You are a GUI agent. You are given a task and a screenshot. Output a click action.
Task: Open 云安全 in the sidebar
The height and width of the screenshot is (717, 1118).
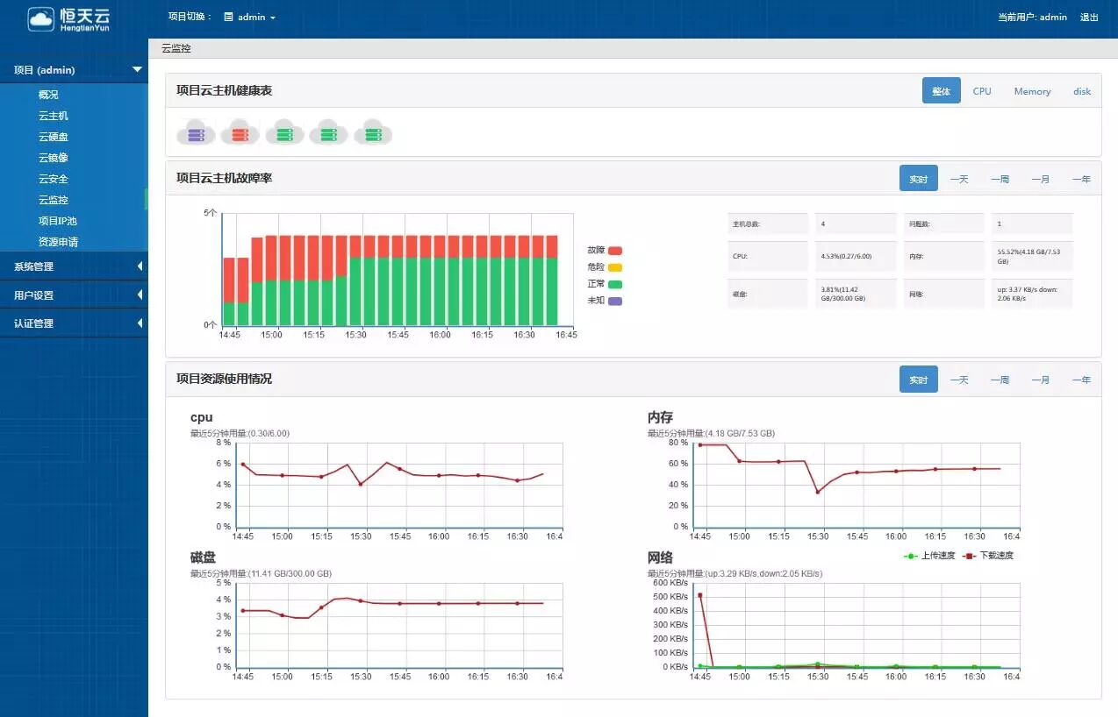[x=54, y=179]
